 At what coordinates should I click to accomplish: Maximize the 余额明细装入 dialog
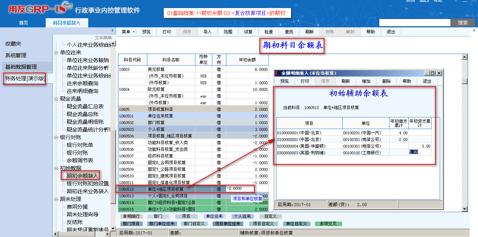(x=433, y=73)
